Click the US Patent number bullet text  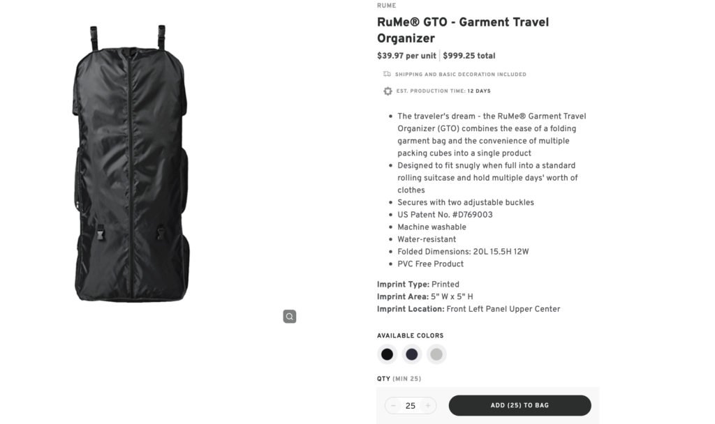point(445,215)
